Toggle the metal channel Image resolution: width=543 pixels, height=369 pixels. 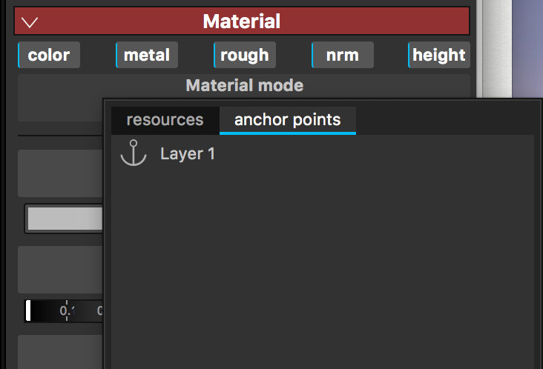(x=146, y=55)
